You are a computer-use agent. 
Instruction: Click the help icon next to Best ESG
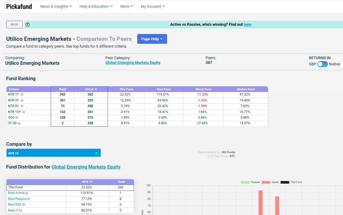point(24,205)
